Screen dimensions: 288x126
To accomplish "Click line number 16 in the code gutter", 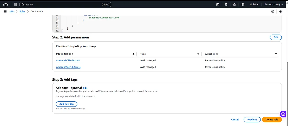I will tap(57, 31).
